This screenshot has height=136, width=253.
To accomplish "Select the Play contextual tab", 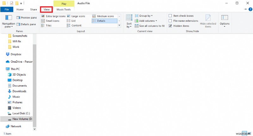I will pos(64,4).
